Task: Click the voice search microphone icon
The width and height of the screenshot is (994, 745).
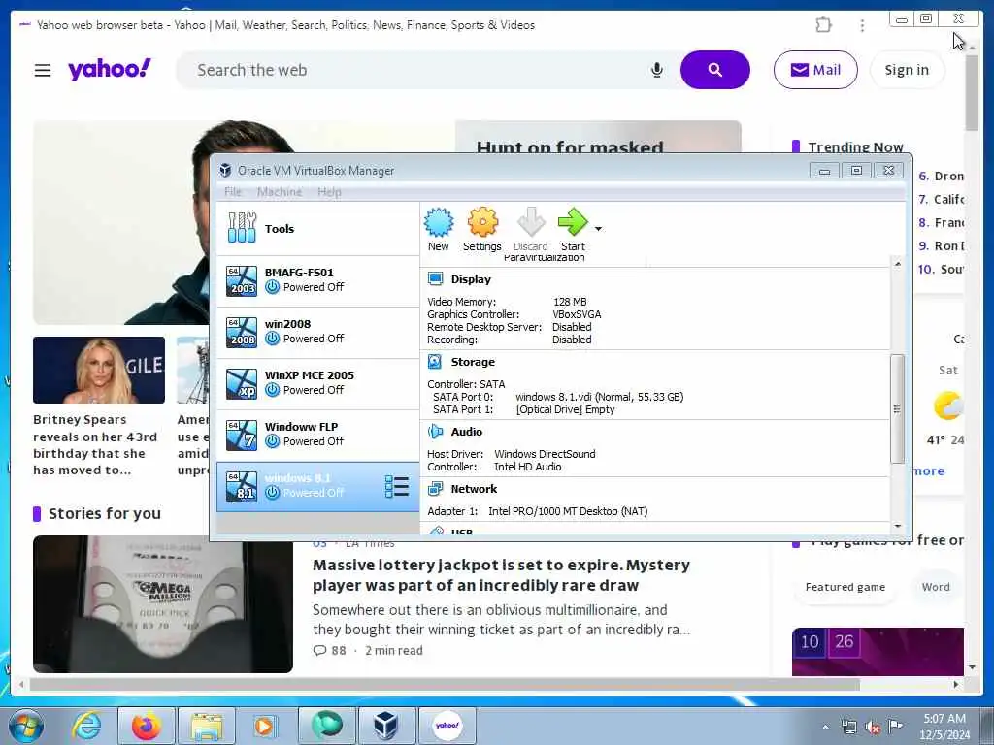Action: (657, 70)
